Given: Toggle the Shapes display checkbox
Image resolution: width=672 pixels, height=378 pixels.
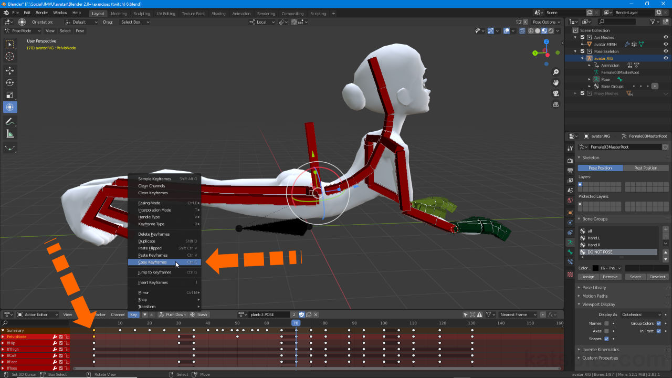Looking at the screenshot, I should (x=606, y=339).
